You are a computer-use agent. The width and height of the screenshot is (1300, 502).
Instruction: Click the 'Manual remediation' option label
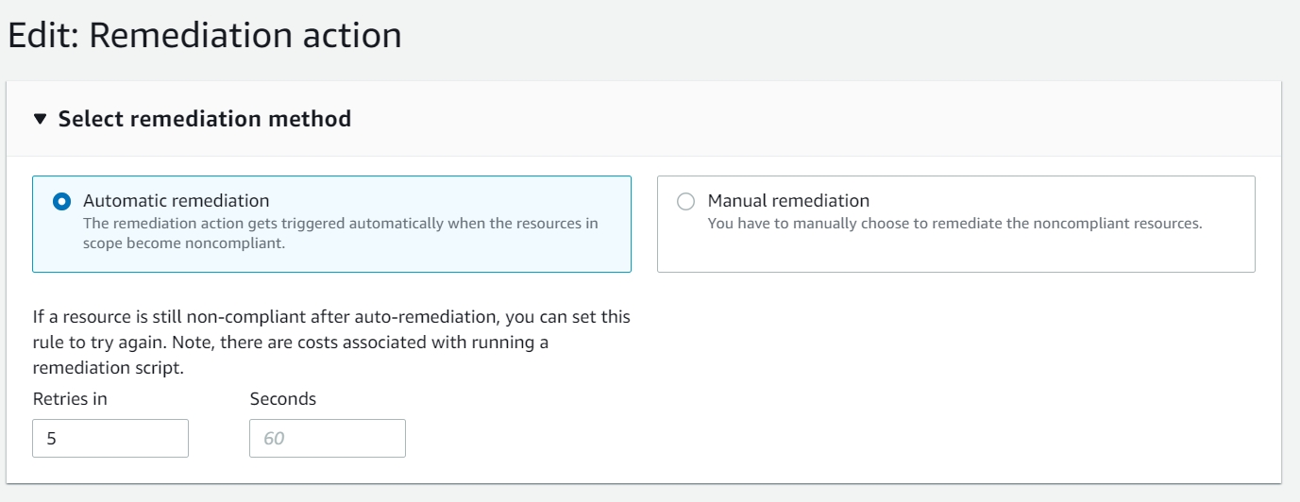788,201
